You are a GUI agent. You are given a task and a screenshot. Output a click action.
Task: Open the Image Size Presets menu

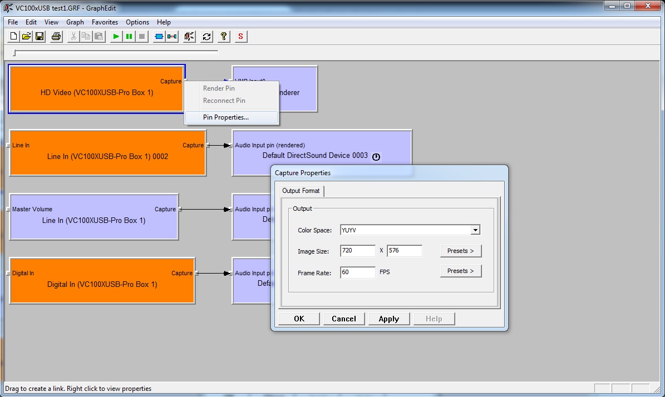[460, 251]
